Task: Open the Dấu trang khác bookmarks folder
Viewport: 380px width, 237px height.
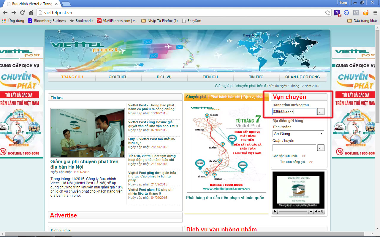Action: click(362, 21)
